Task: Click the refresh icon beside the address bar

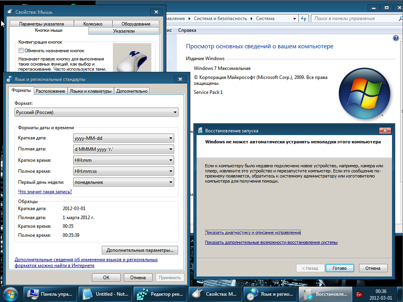Action: click(x=304, y=18)
